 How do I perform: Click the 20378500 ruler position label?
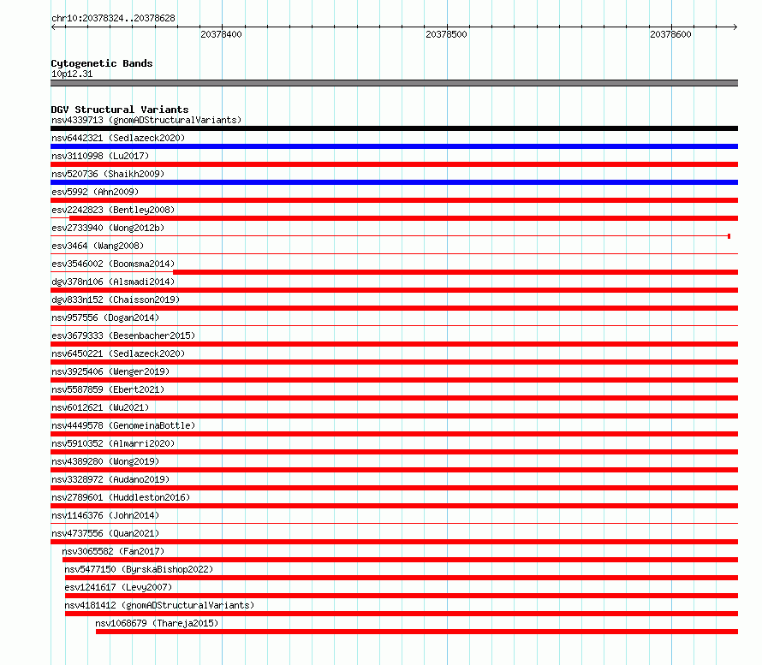(446, 34)
